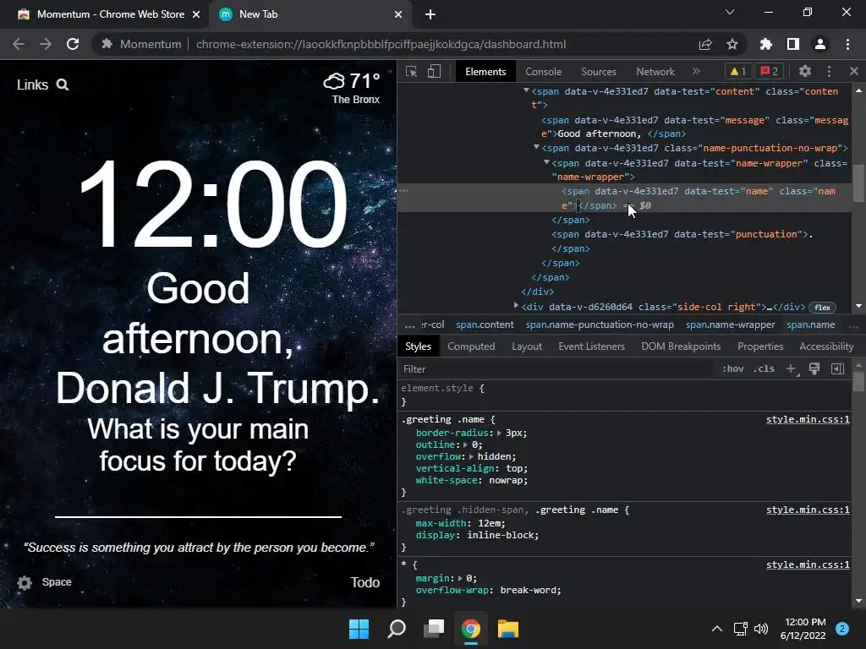Open the Windows Start menu
This screenshot has width=866, height=649.
tap(359, 629)
